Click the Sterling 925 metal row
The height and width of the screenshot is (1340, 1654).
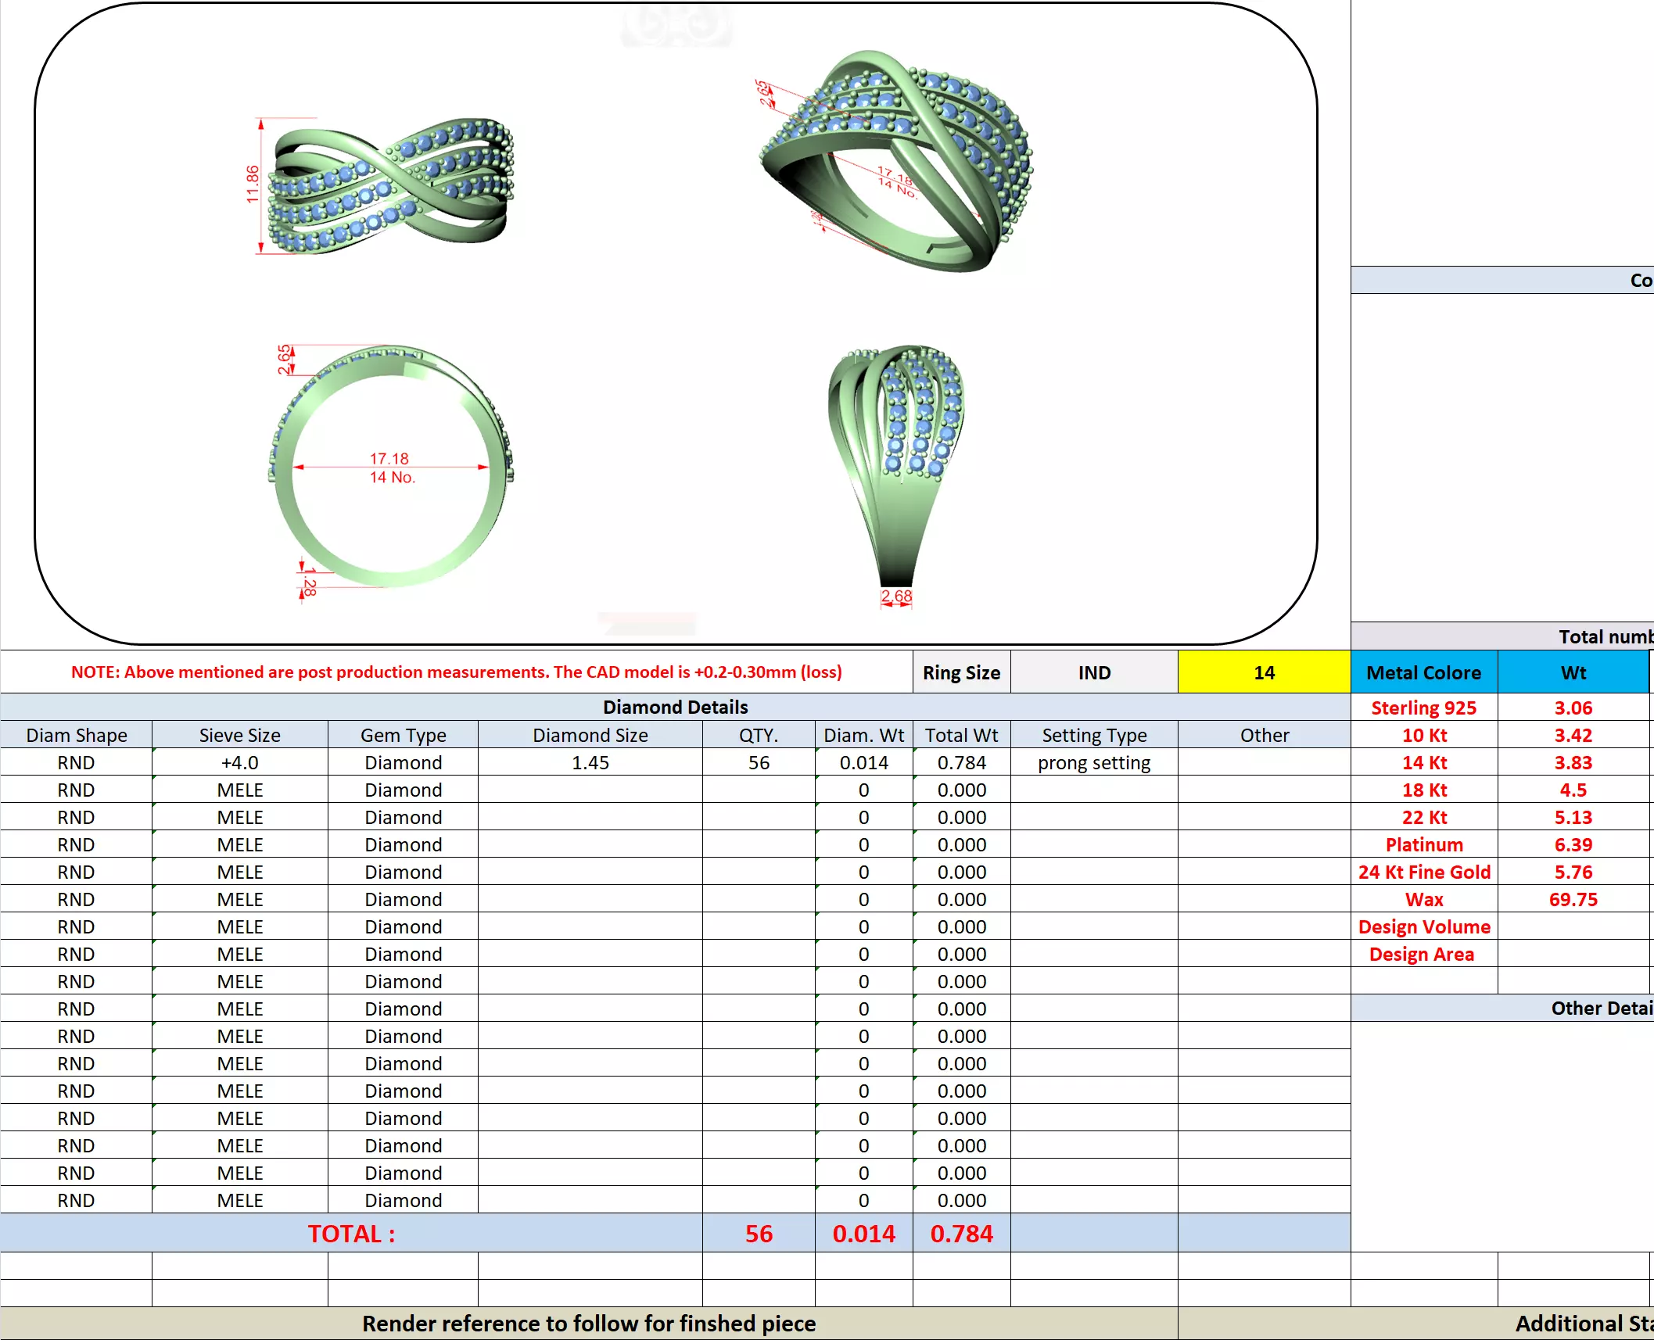point(1423,708)
